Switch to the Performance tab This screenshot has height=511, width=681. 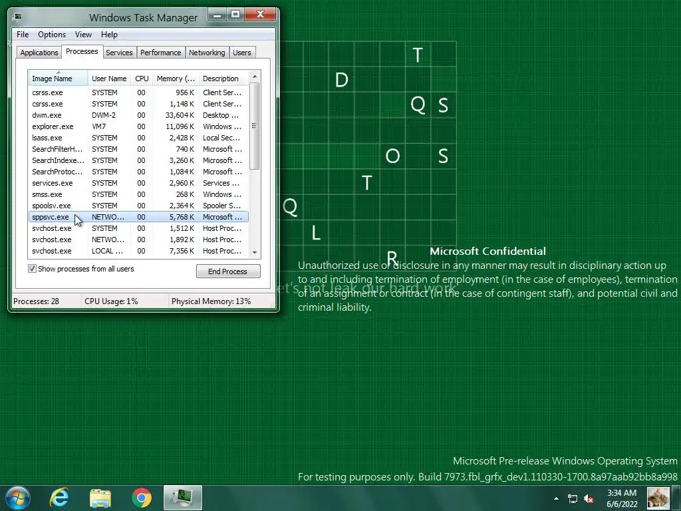[161, 53]
